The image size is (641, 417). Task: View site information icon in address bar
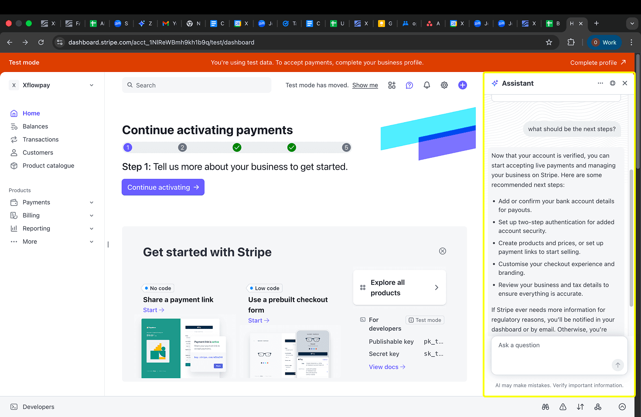click(x=60, y=42)
